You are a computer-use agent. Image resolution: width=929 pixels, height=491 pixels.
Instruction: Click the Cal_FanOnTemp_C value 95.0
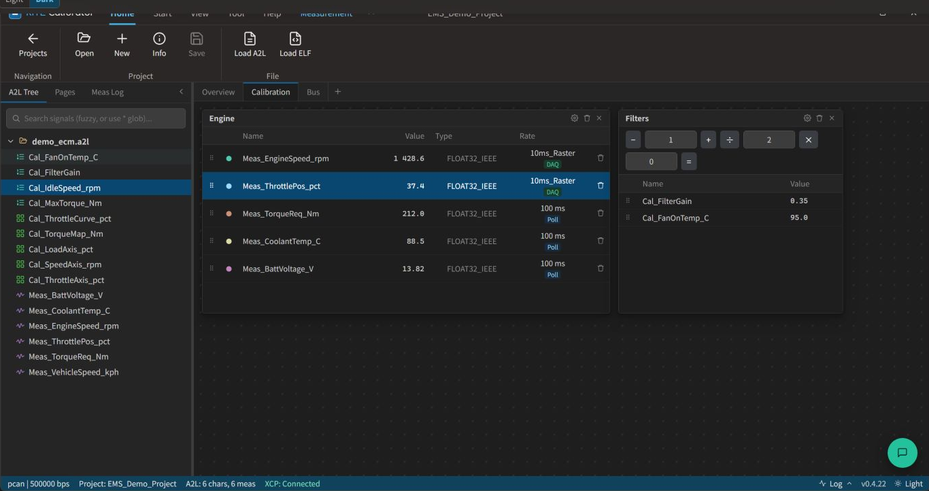pyautogui.click(x=799, y=218)
